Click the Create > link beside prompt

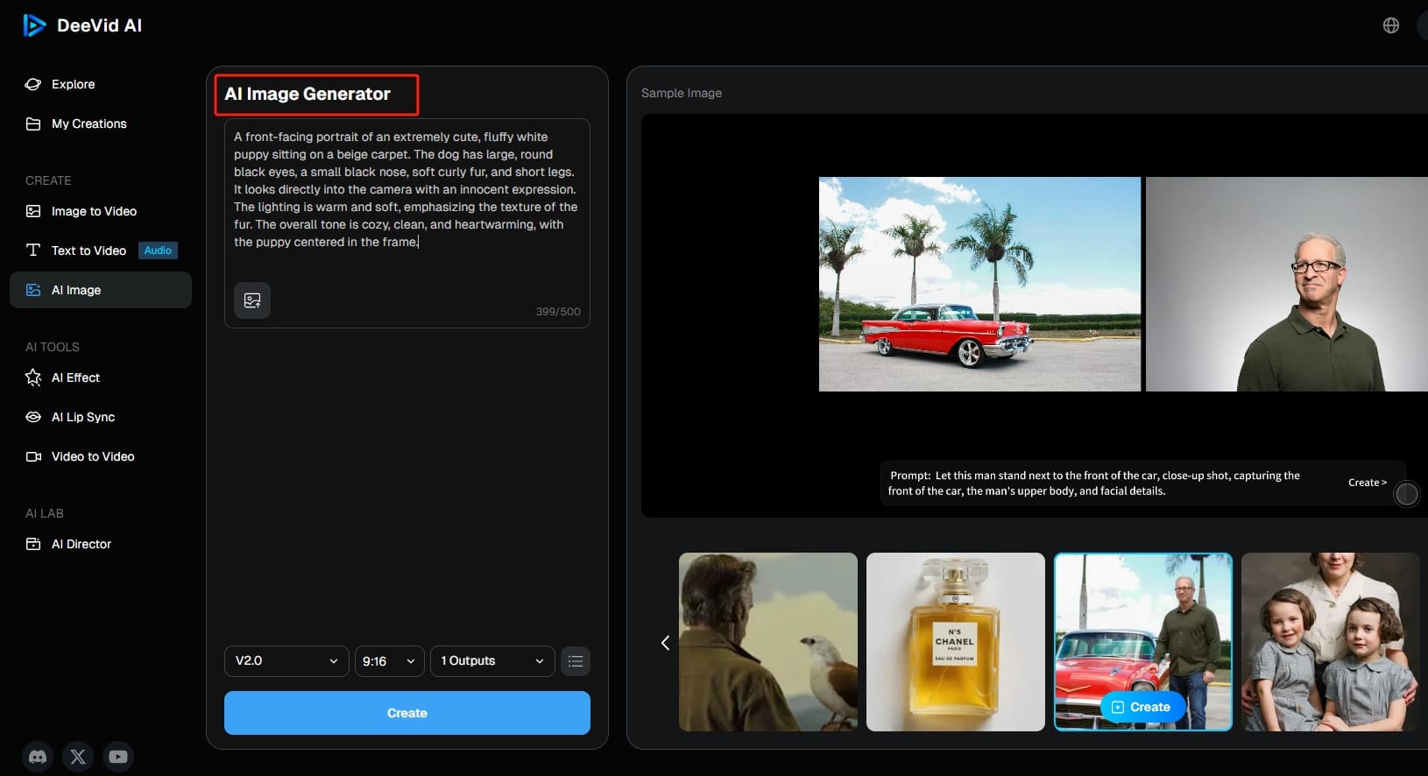tap(1367, 483)
